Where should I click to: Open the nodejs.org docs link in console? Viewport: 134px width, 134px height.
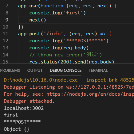(x=90, y=94)
